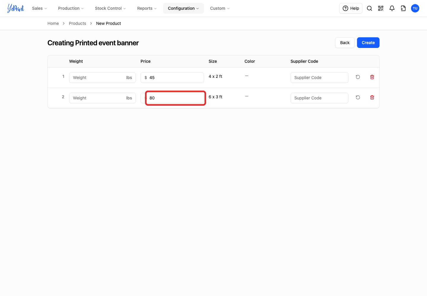Viewport: 427px width, 296px height.
Task: Go back with the Back button
Action: tap(345, 43)
